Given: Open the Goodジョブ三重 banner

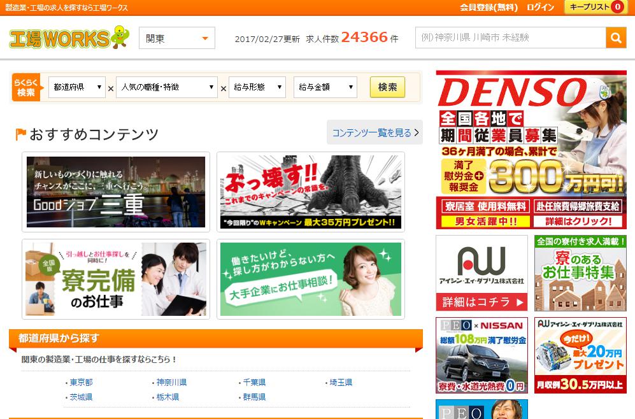Looking at the screenshot, I should tap(116, 192).
